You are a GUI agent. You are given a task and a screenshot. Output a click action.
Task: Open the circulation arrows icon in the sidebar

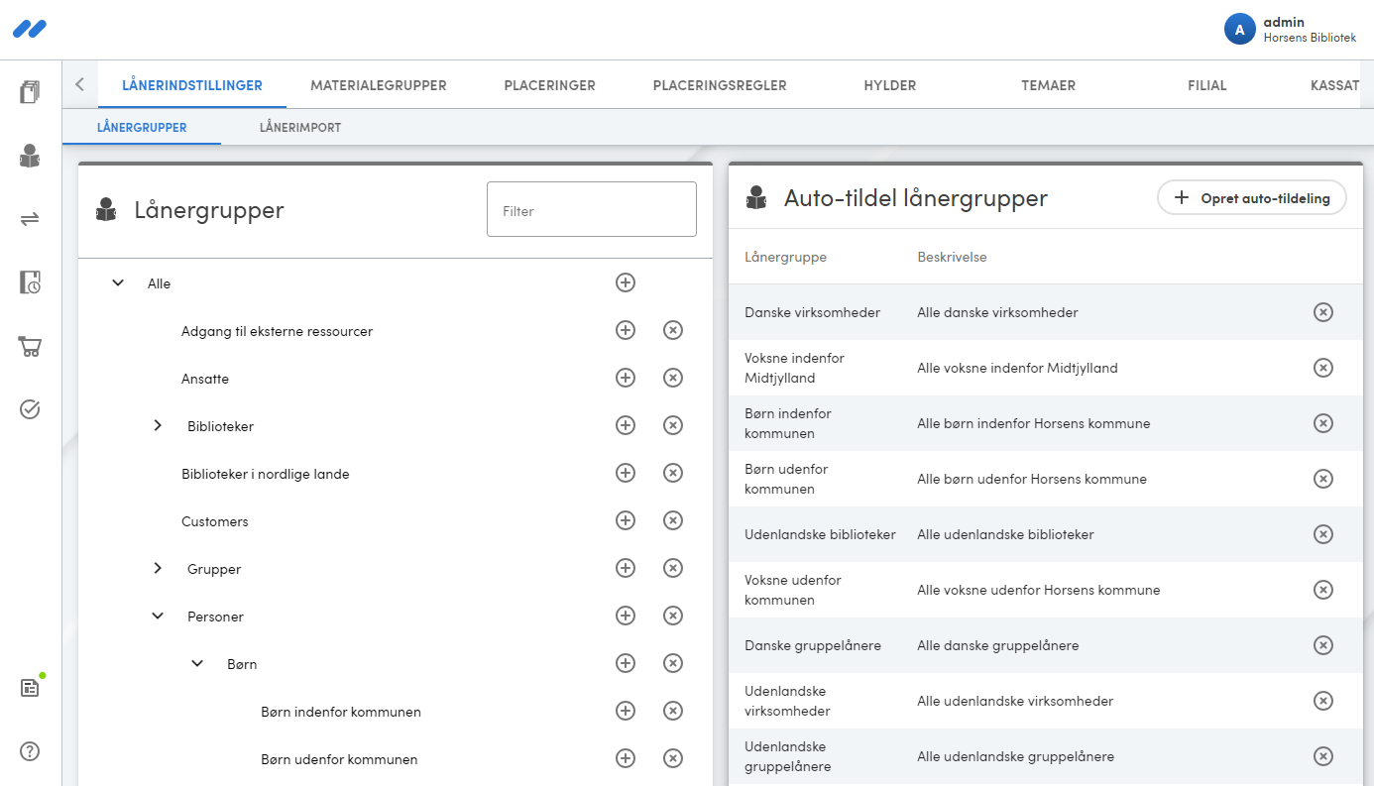[x=30, y=219]
